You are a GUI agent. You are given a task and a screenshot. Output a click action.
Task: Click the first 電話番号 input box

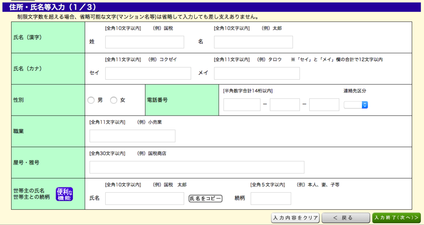pyautogui.click(x=242, y=104)
